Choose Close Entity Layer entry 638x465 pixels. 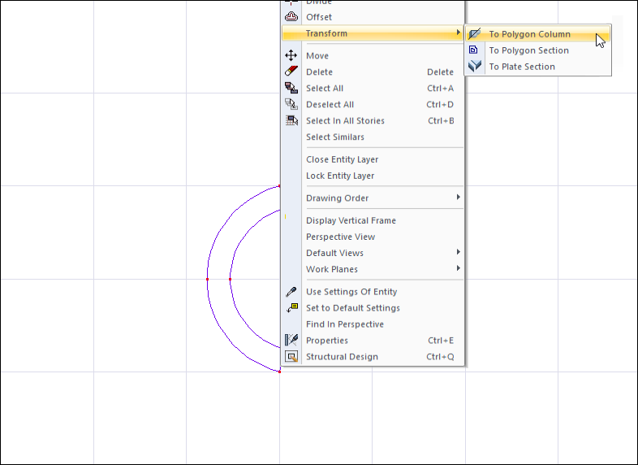373,159
